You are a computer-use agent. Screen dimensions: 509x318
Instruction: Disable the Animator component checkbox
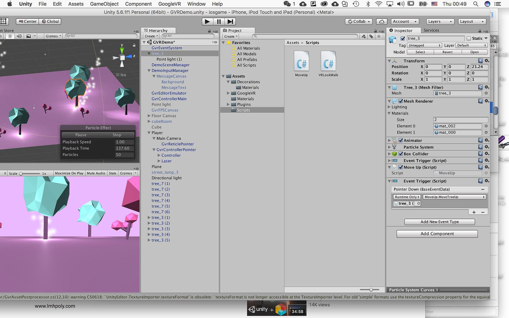point(401,140)
